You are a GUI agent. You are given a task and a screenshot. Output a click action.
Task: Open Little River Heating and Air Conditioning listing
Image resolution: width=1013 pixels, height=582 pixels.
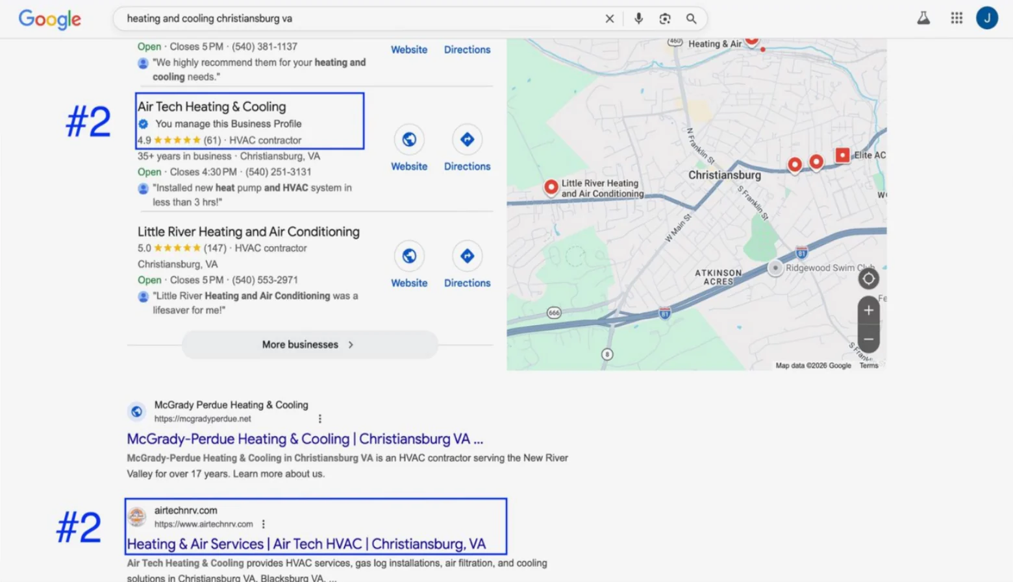249,232
